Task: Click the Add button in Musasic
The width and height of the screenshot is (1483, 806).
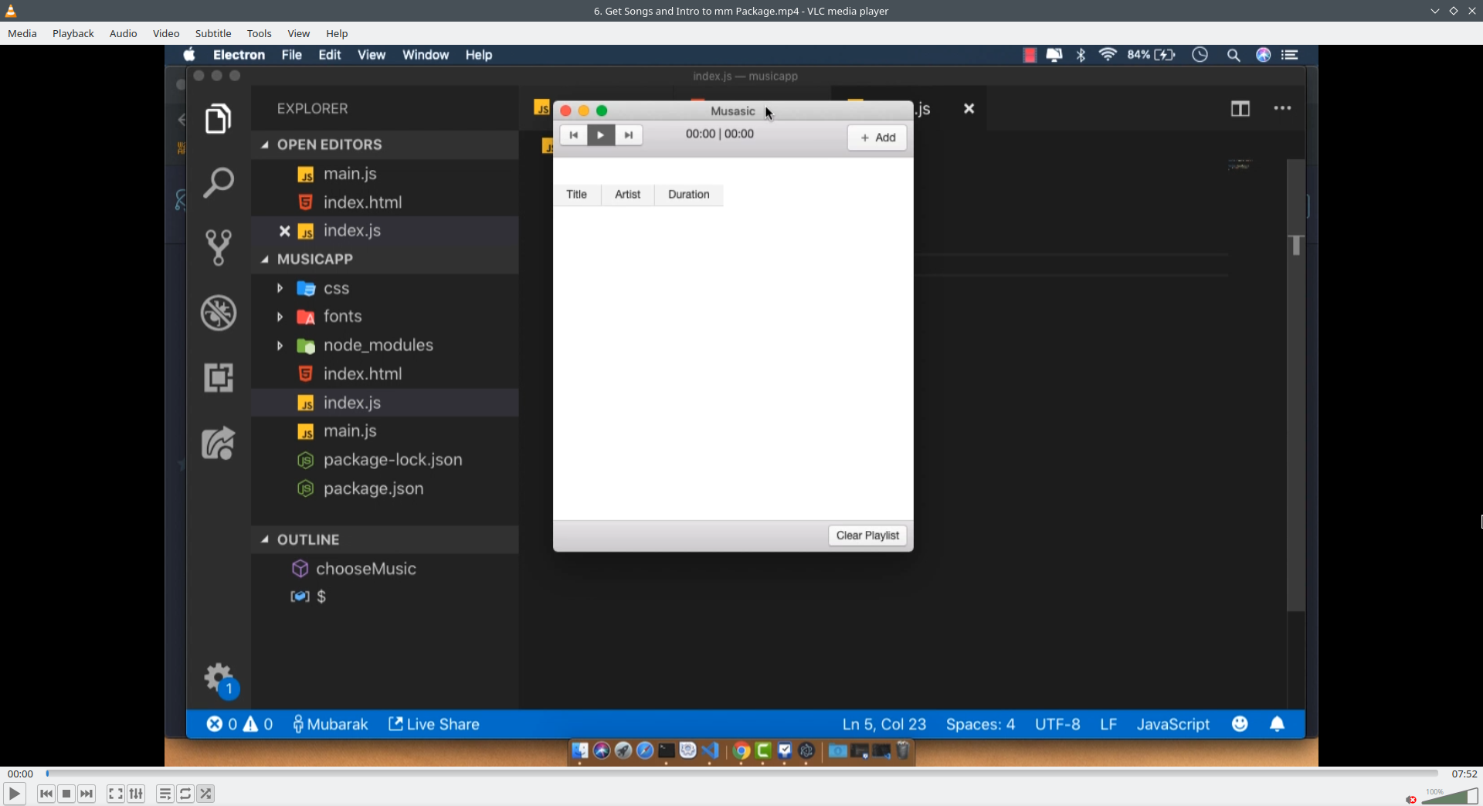Action: point(877,138)
